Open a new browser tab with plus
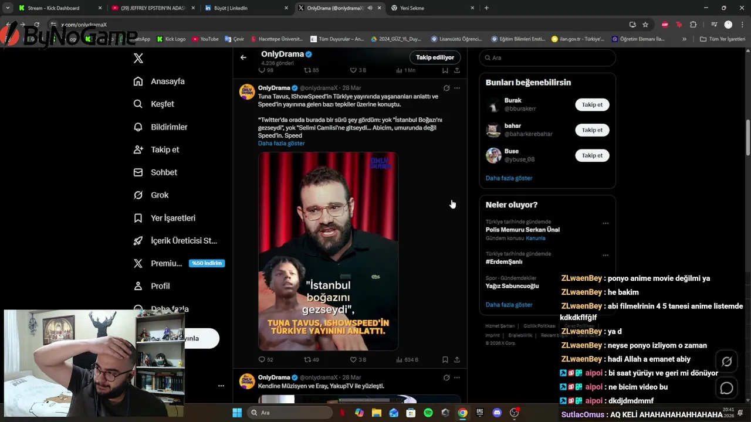This screenshot has width=751, height=422. pos(486,8)
